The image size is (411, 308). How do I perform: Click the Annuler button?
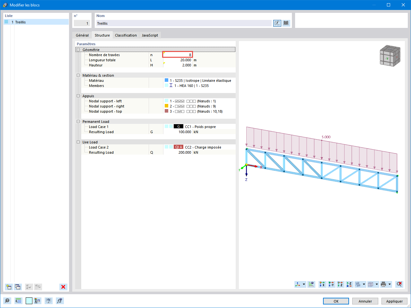[x=365, y=301]
